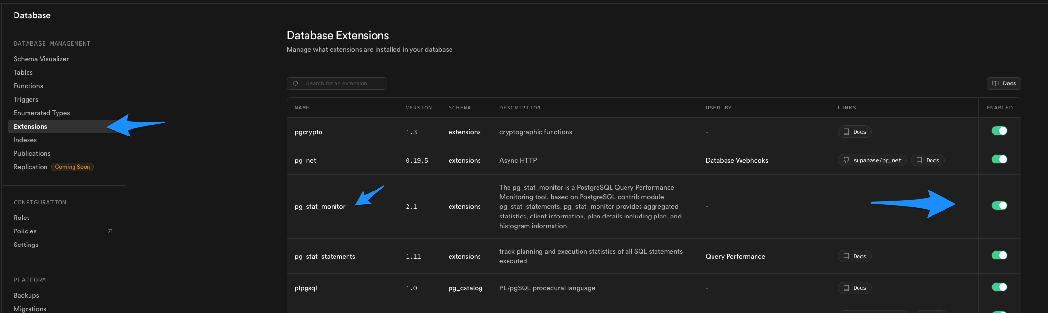This screenshot has height=313, width=1048.
Task: Disable the pgcrypto extension toggle
Action: pos(999,131)
